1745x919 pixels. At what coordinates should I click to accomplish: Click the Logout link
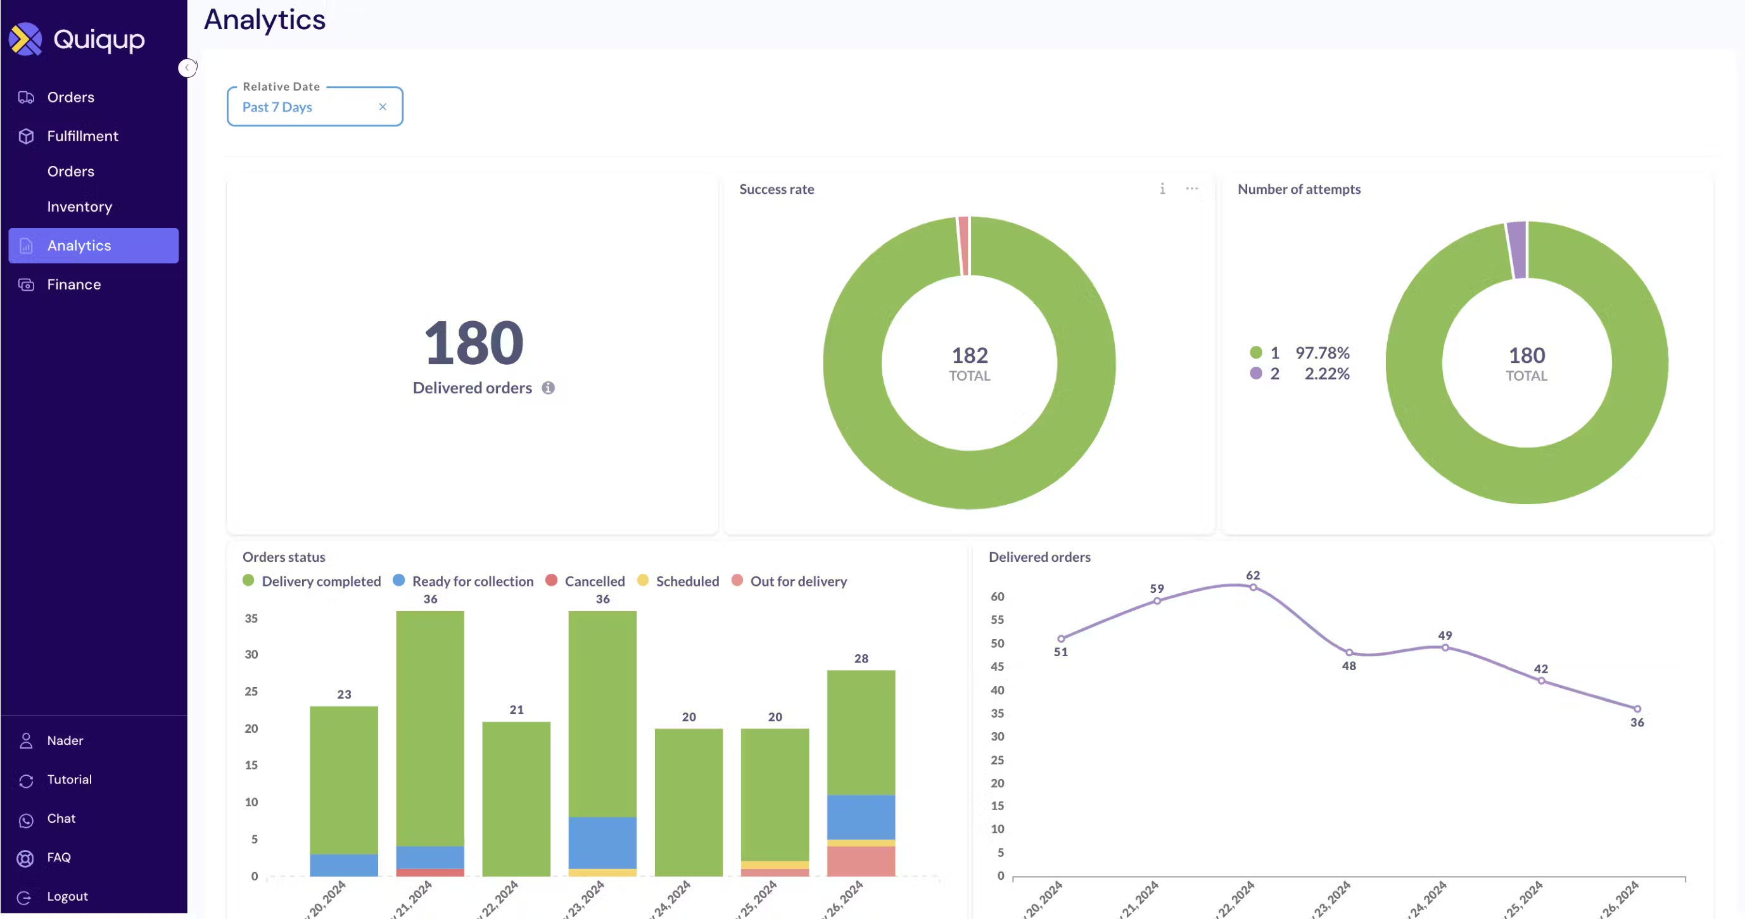click(67, 897)
